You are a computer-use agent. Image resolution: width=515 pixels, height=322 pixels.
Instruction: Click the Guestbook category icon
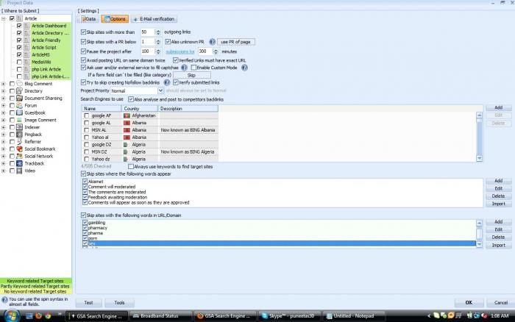[19, 112]
